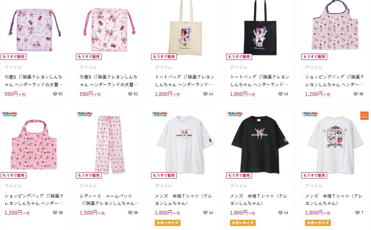The image size is (371, 230).
Task: Click 大きいサイズ tag under black T-shirt
Action: click(x=243, y=223)
